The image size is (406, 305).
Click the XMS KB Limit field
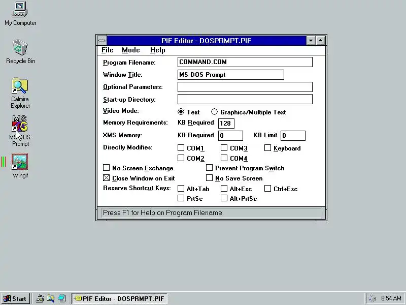click(293, 135)
